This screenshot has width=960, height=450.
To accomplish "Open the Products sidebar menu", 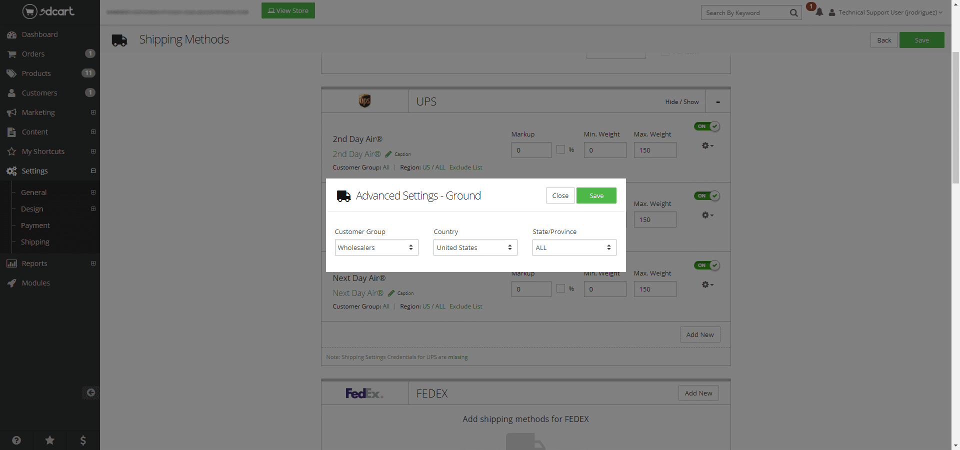I will (36, 73).
